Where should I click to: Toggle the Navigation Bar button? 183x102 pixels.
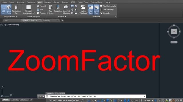tap(16, 10)
